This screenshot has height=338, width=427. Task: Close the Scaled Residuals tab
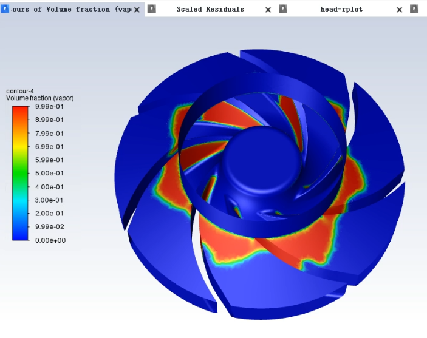point(268,10)
